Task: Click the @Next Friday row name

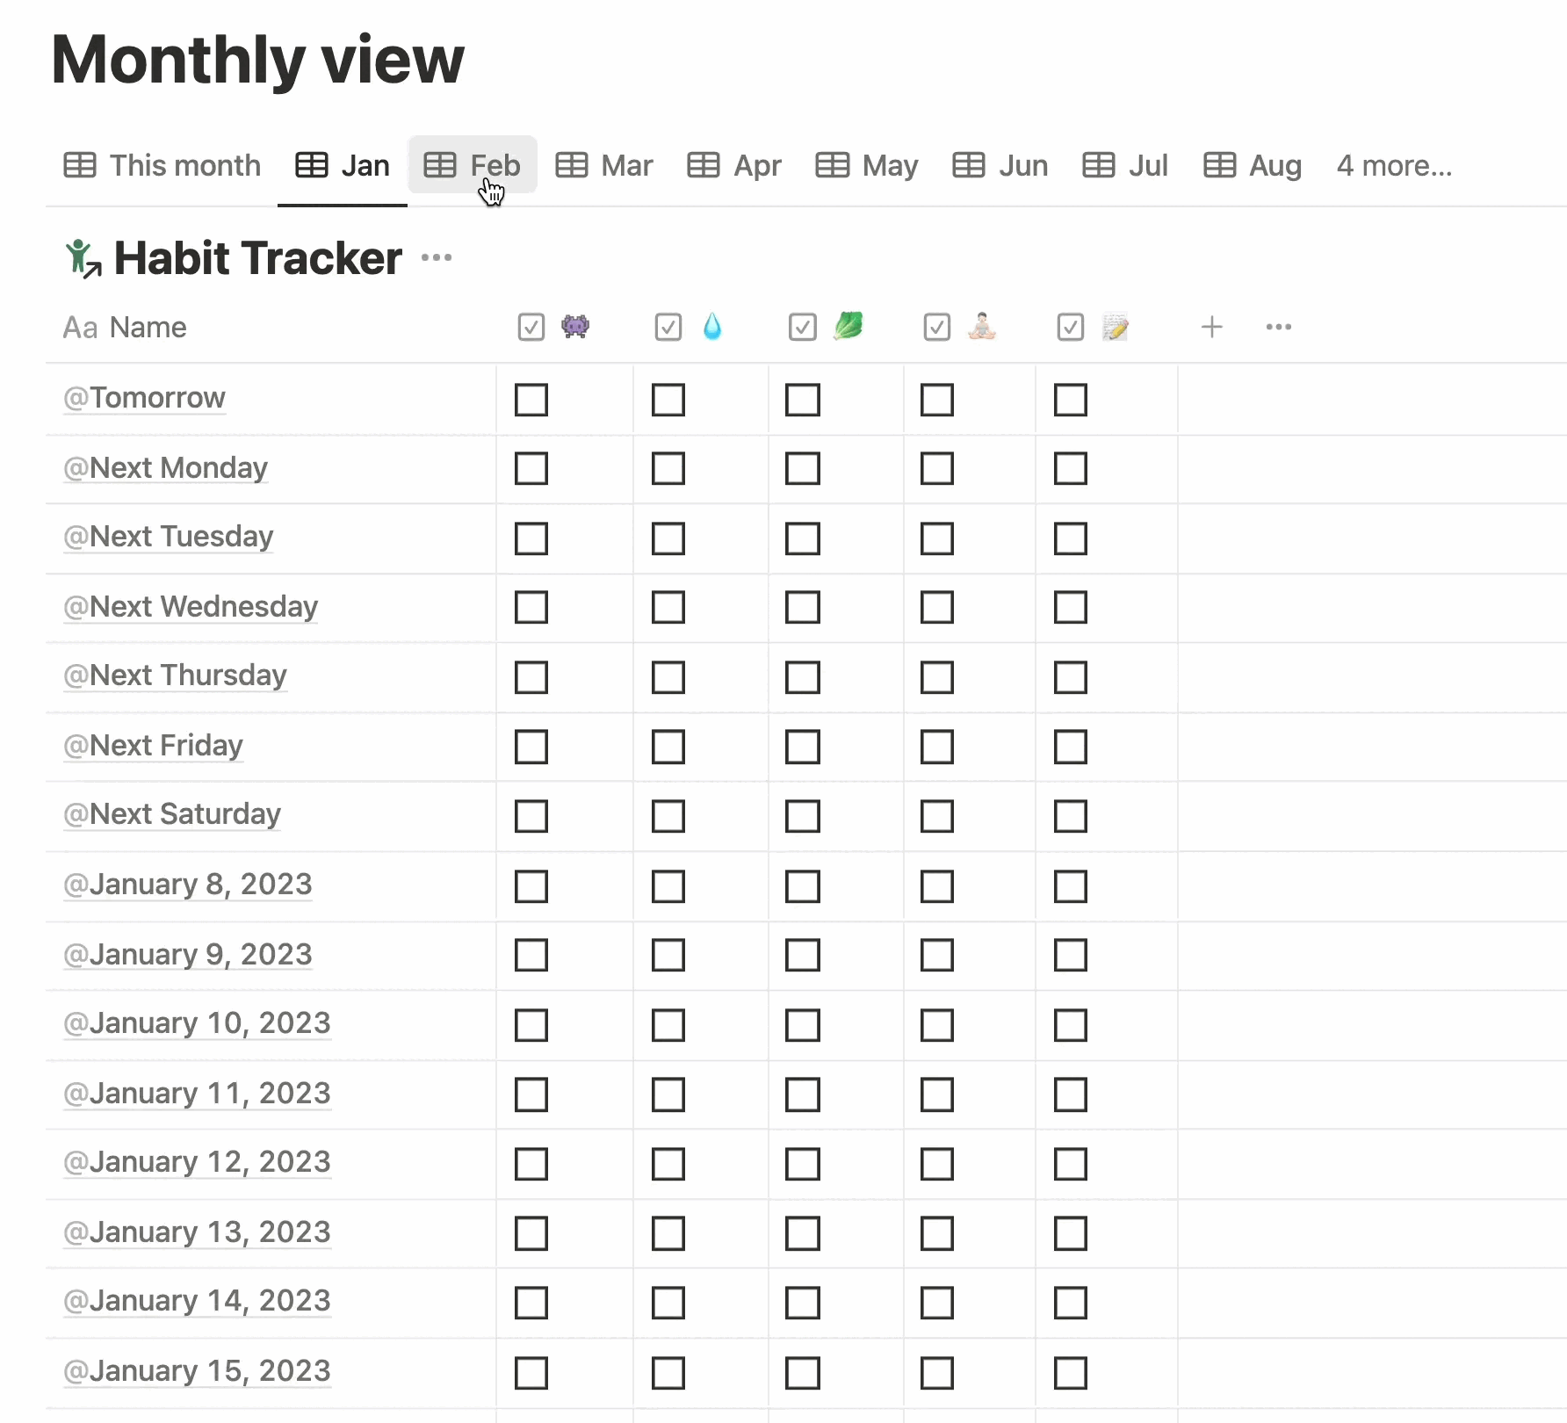Action: (153, 746)
